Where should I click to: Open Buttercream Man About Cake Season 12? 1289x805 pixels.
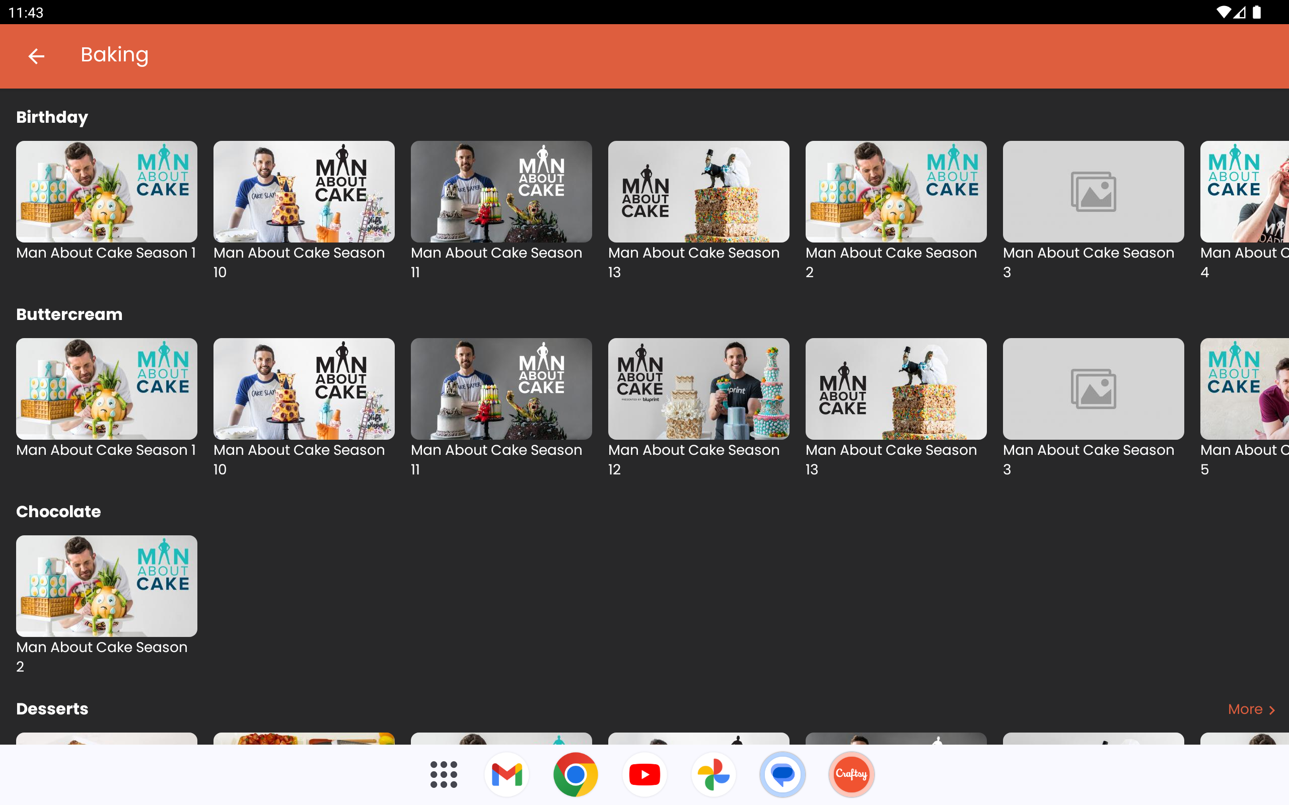[x=698, y=388]
